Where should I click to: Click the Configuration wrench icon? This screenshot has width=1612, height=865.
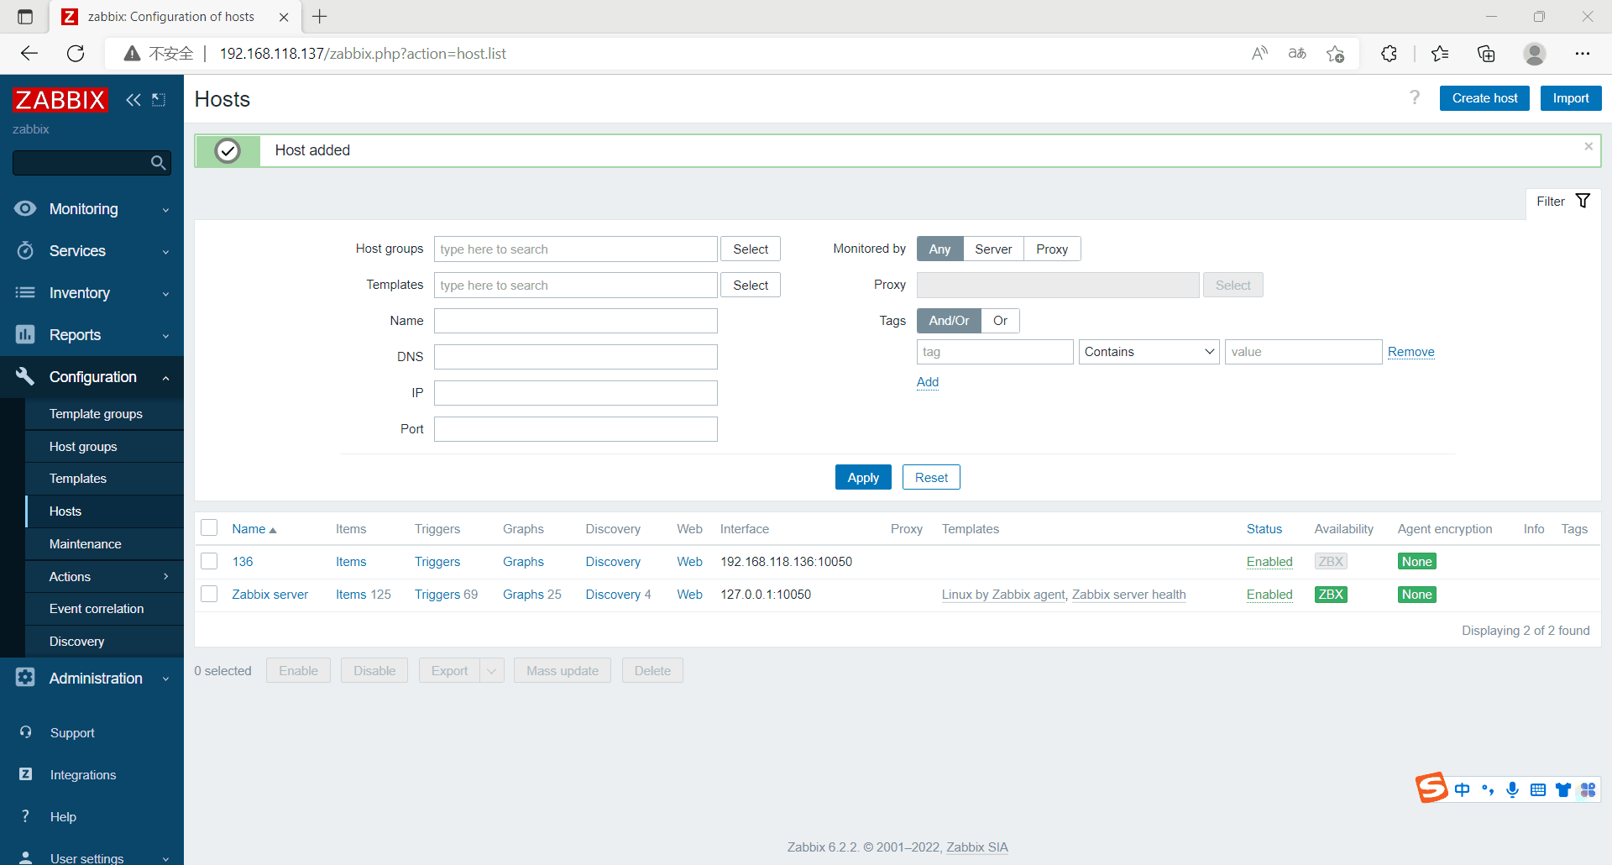[25, 376]
